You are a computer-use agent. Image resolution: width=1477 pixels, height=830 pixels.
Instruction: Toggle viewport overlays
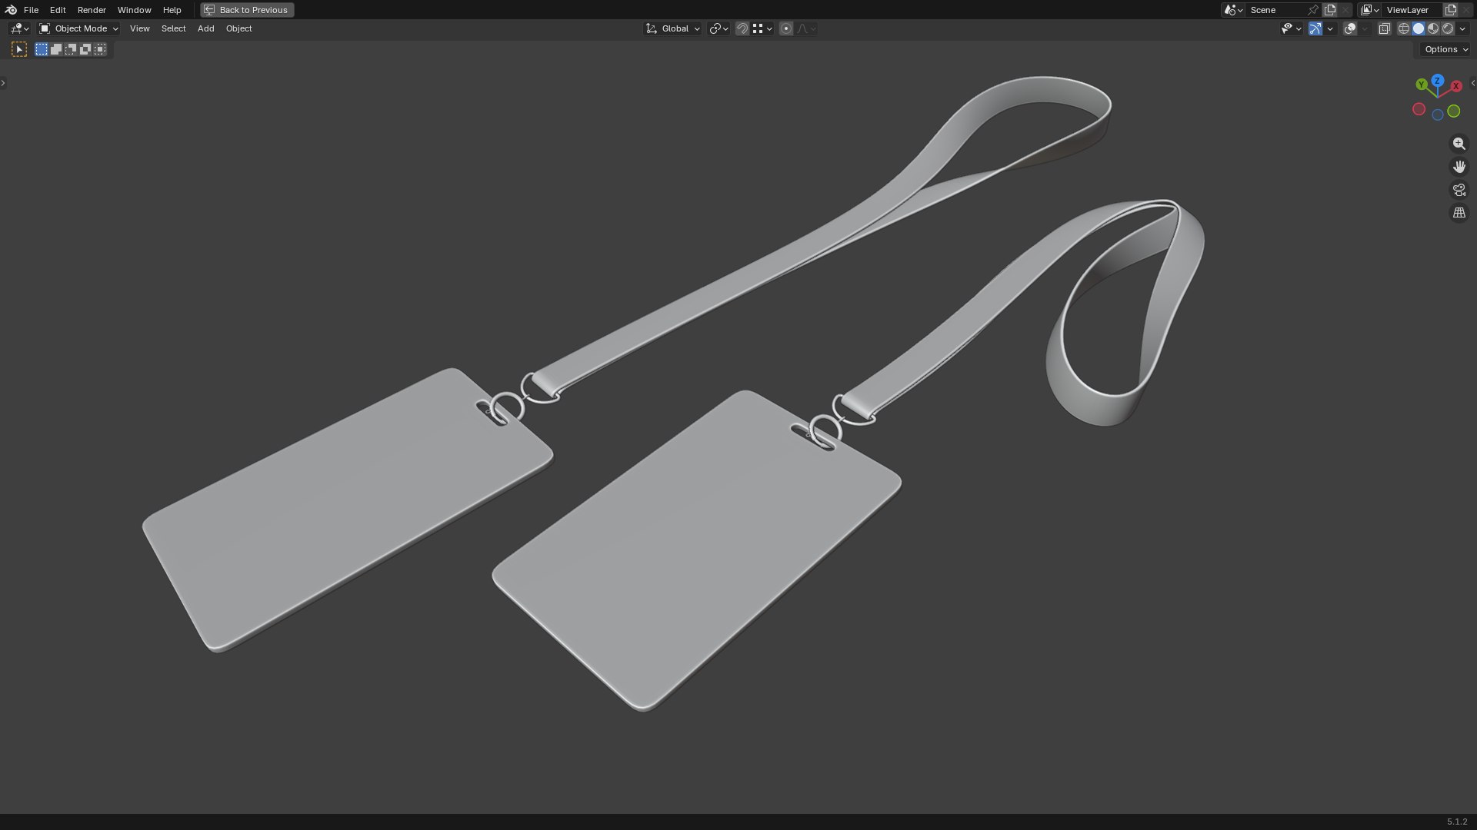[x=1350, y=28]
